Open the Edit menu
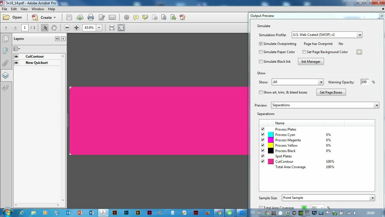Image resolution: width=385 pixels, height=217 pixels. tap(14, 9)
